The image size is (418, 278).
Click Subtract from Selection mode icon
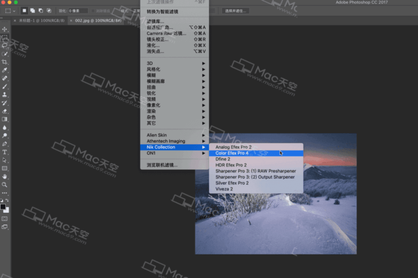point(40,10)
